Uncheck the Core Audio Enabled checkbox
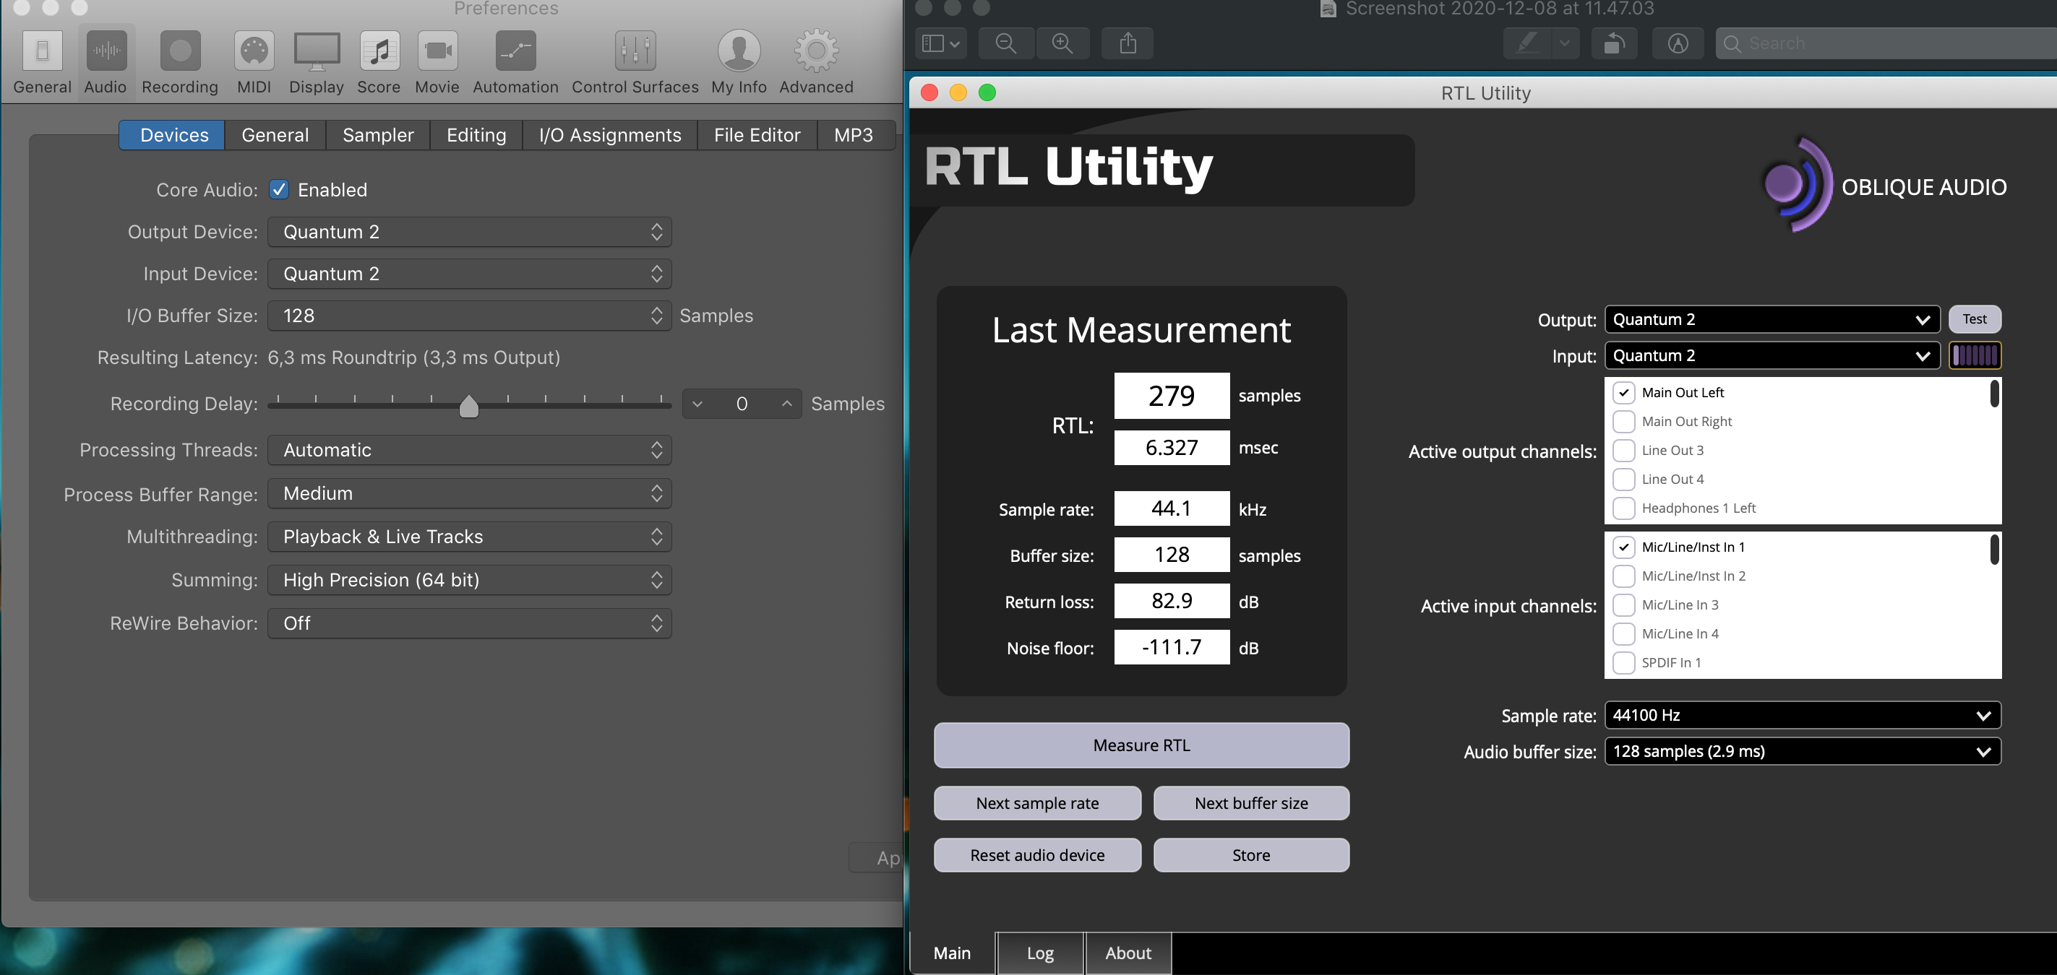The width and height of the screenshot is (2057, 975). tap(279, 190)
